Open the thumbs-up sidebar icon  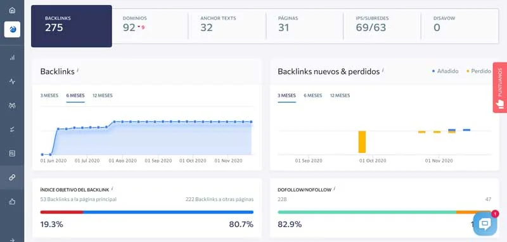[x=12, y=202]
